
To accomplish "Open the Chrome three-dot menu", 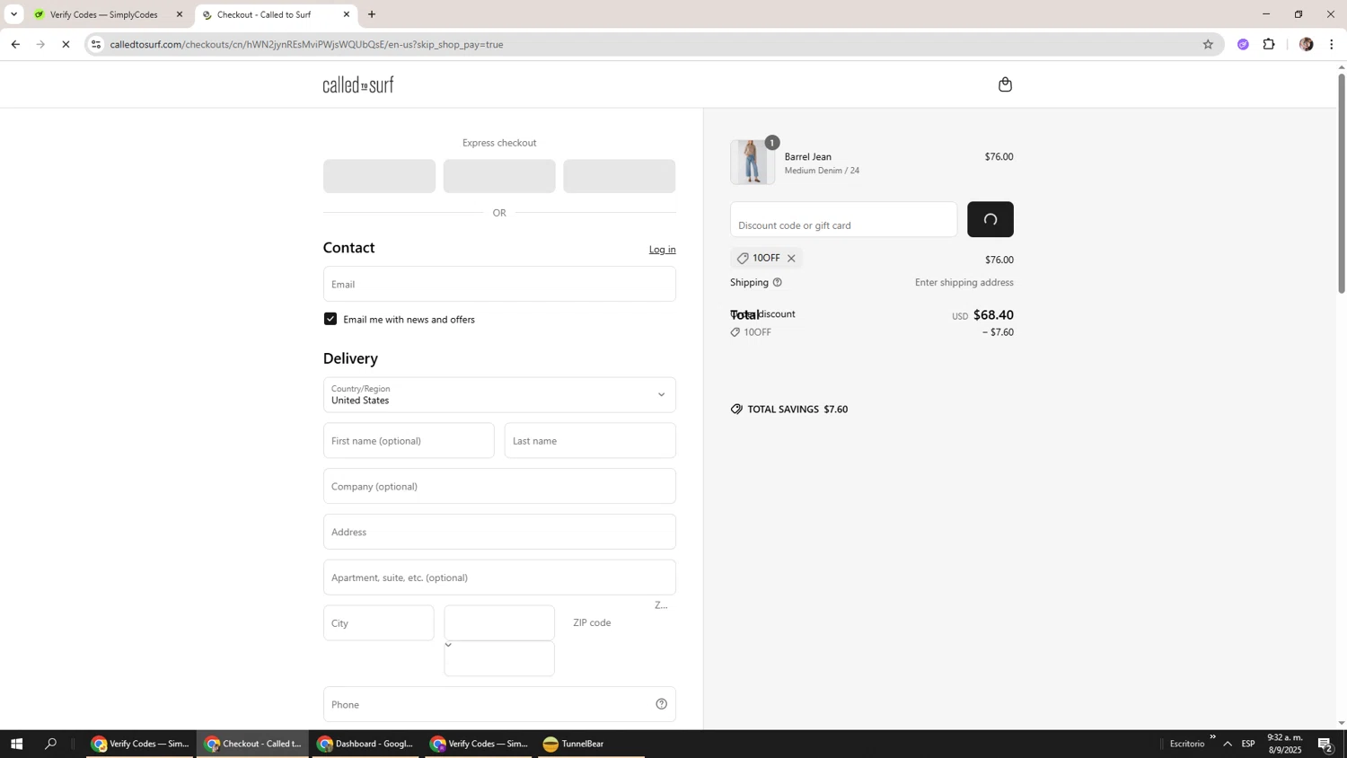I will click(x=1332, y=44).
